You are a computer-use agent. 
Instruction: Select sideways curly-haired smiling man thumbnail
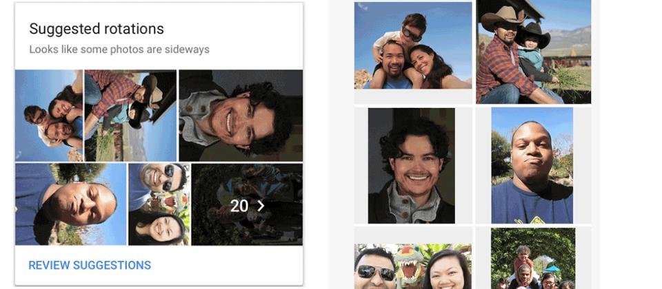click(x=241, y=116)
